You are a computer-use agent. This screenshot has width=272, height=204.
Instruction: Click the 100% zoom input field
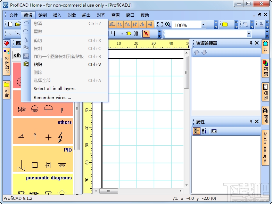(187, 25)
